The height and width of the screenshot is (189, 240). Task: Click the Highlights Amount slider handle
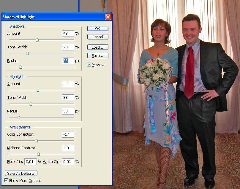tap(38, 90)
